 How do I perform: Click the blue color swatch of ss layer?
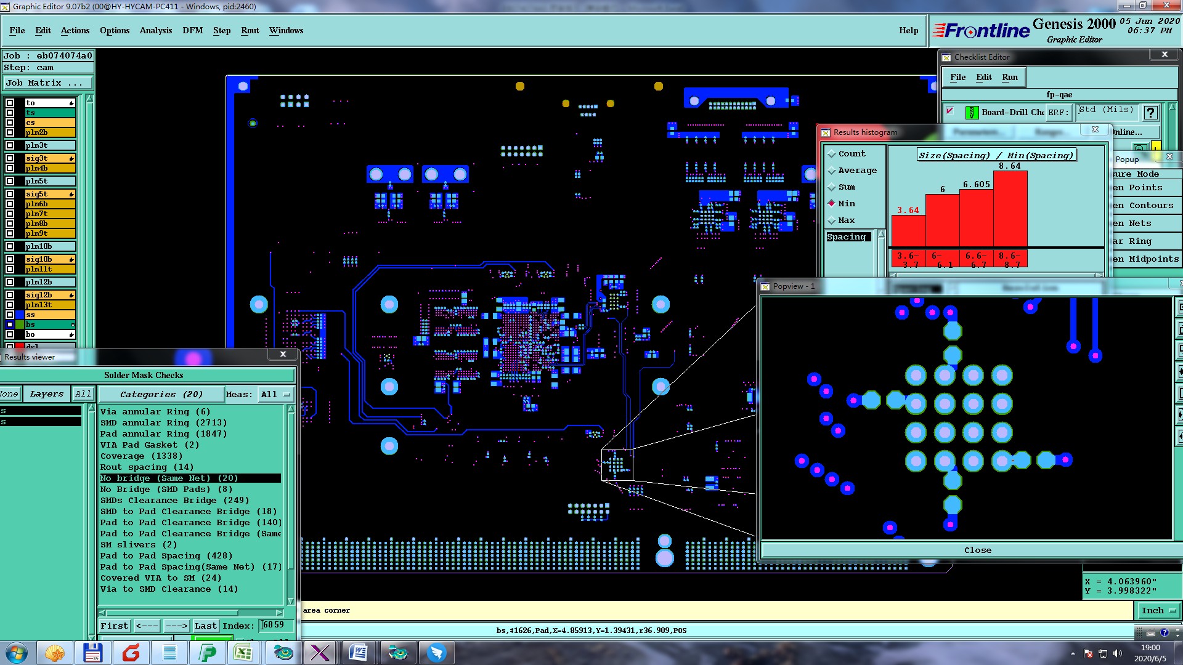(20, 315)
